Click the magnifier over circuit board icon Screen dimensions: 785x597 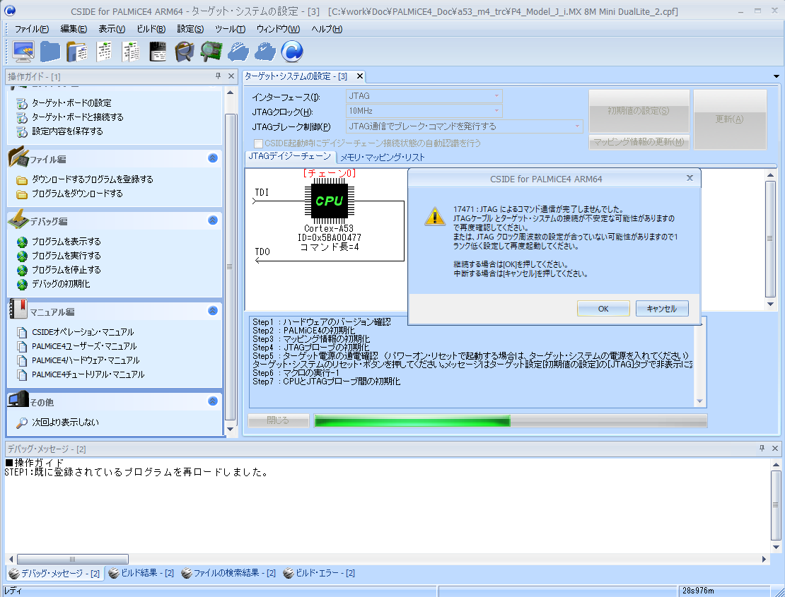[211, 52]
